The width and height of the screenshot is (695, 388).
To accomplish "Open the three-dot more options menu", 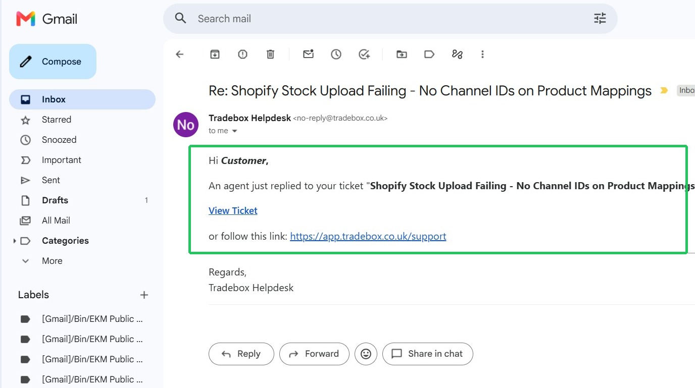I will (x=482, y=54).
